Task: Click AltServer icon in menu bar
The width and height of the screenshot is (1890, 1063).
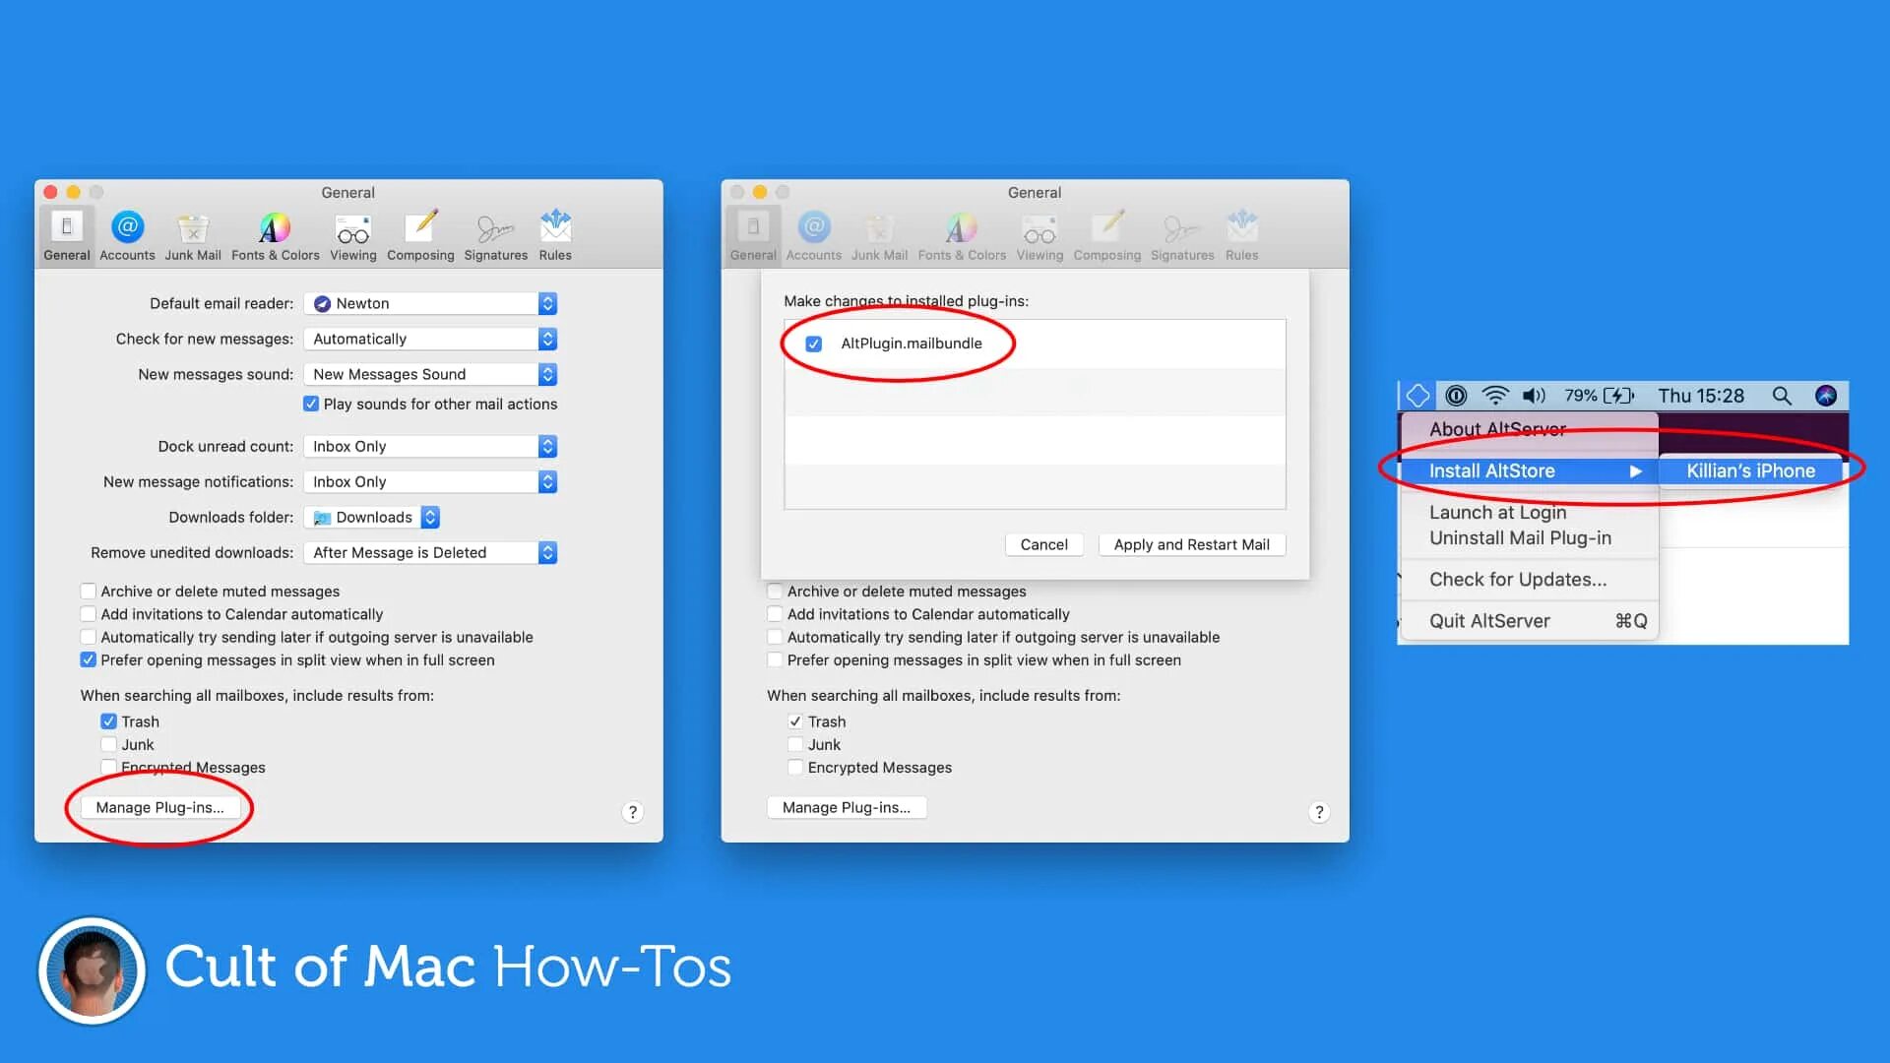Action: pyautogui.click(x=1417, y=395)
